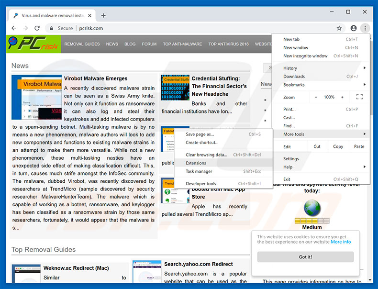
Task: Click Copy in Edit row
Action: (338, 146)
